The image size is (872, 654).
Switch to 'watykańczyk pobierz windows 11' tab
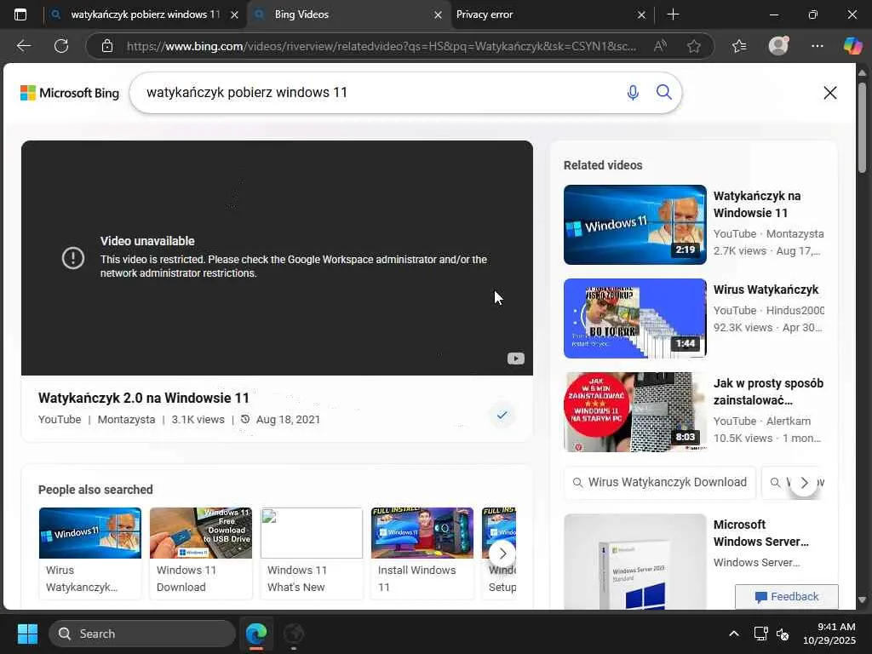[x=146, y=14]
